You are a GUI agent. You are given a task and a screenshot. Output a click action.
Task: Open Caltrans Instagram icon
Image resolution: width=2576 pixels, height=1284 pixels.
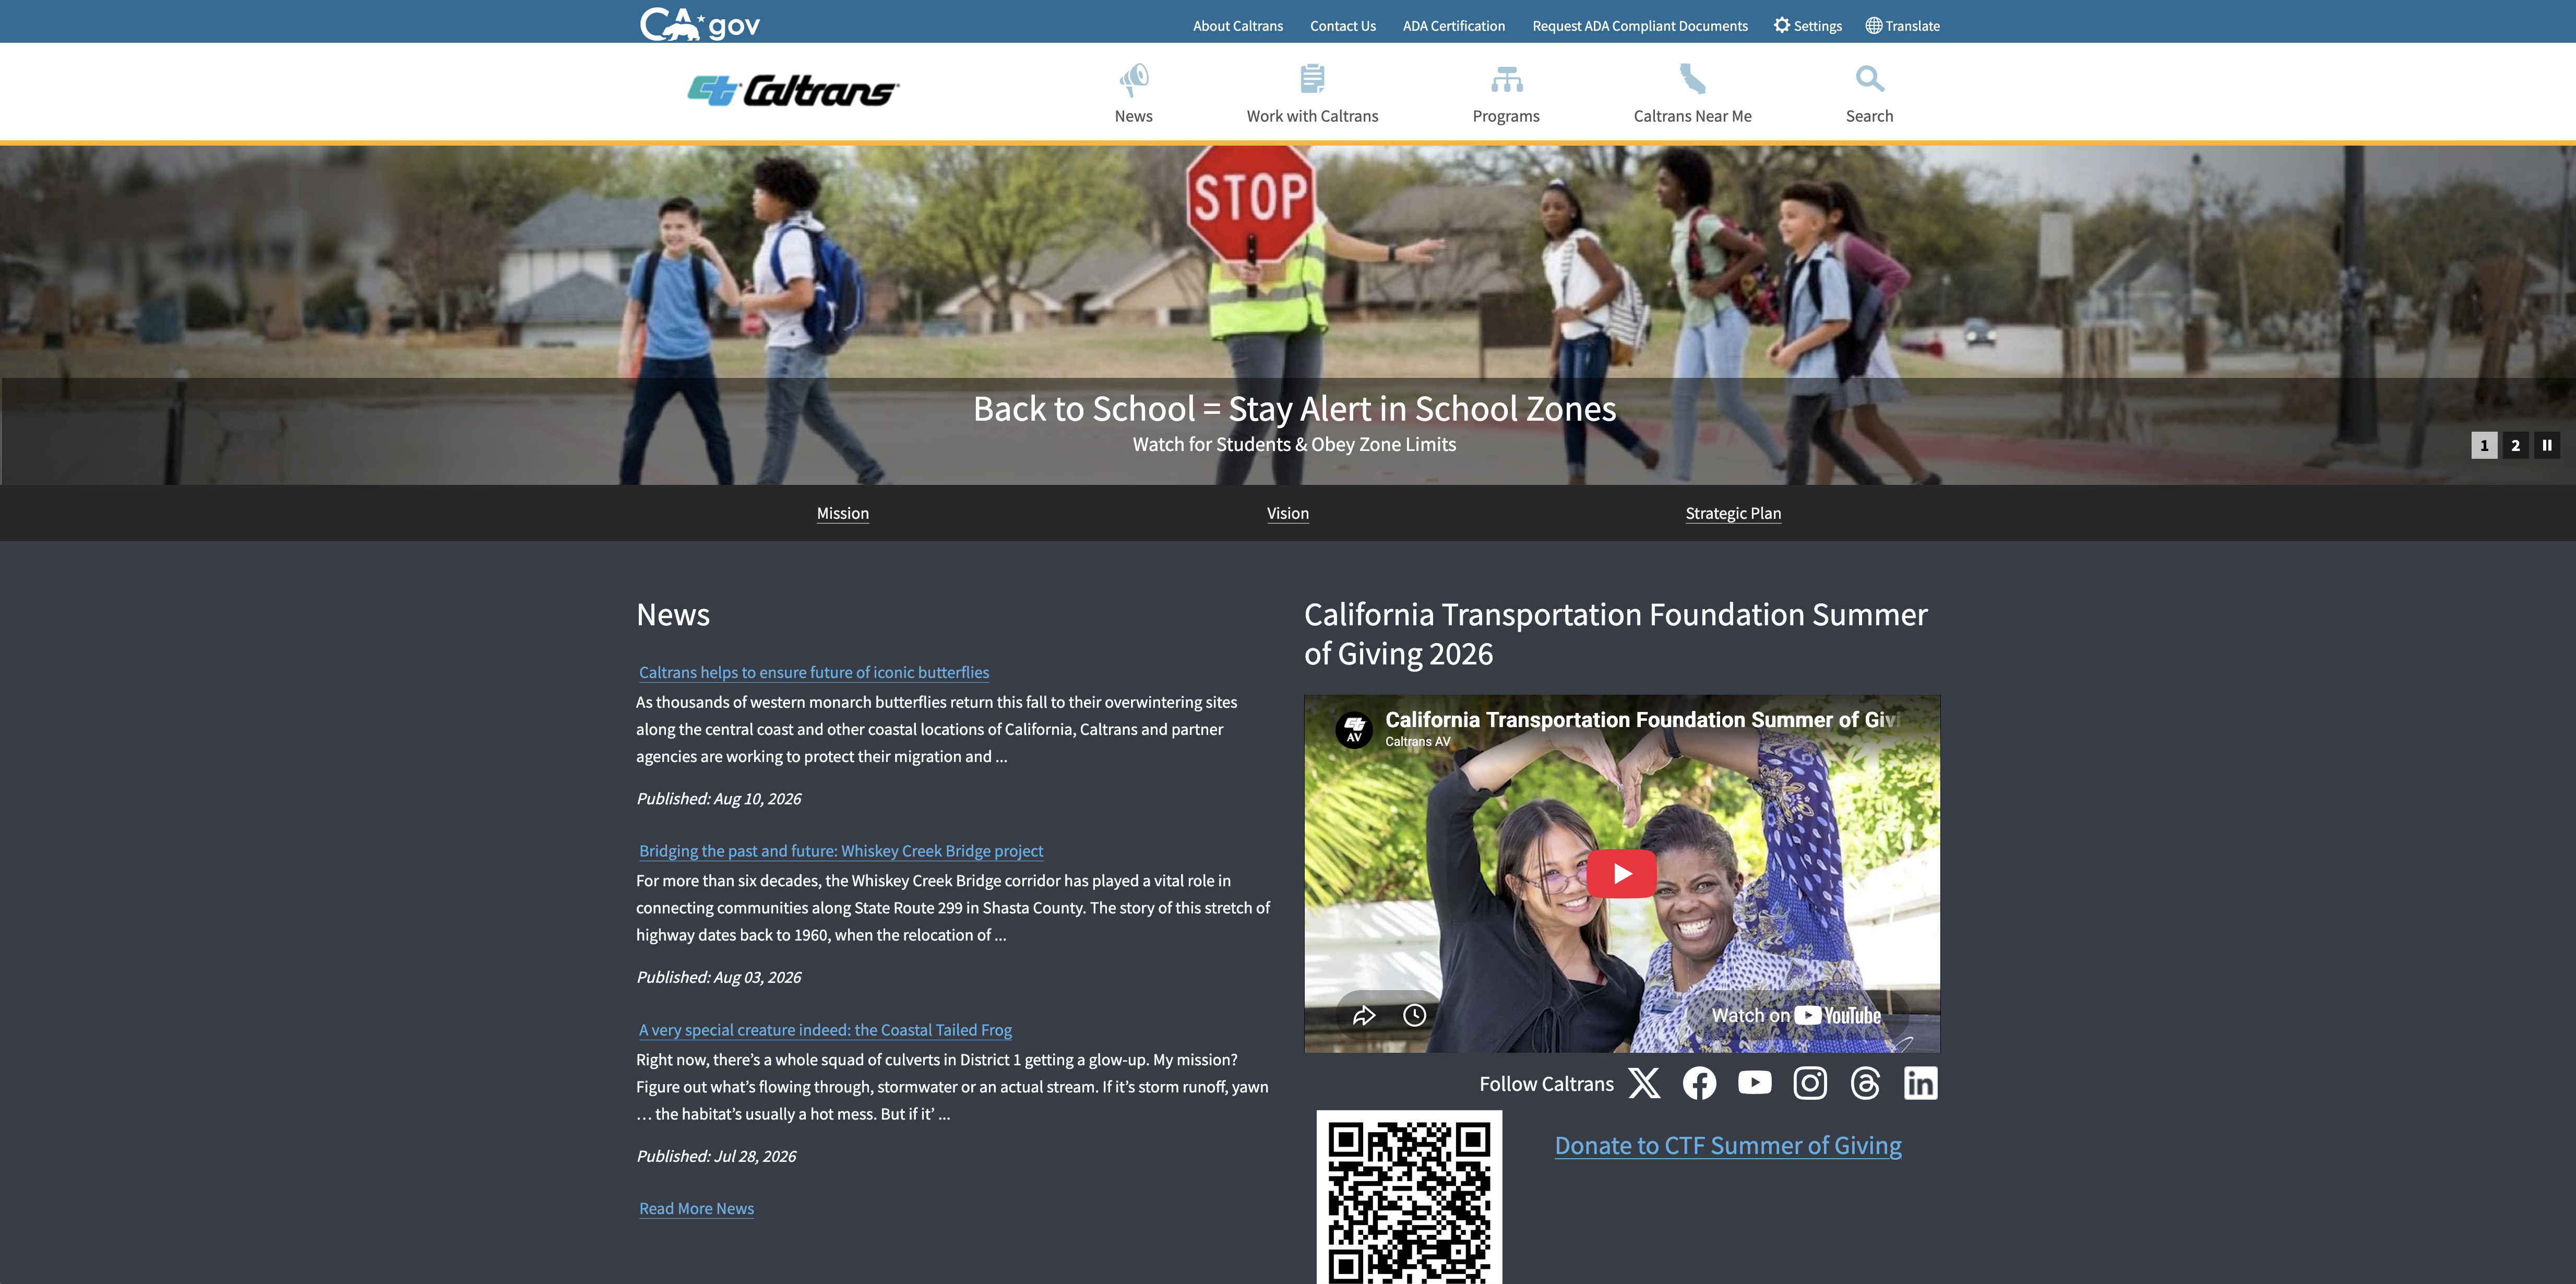coord(1810,1083)
